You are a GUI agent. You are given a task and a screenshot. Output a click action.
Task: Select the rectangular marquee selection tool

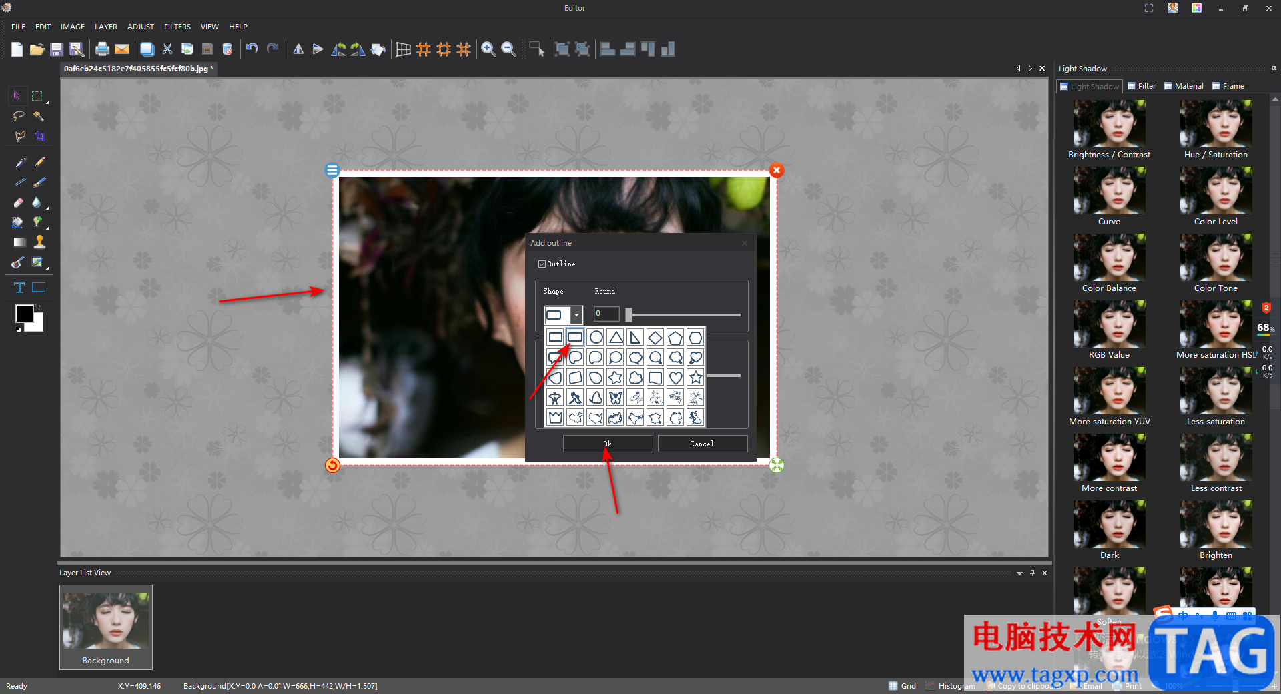coord(37,96)
